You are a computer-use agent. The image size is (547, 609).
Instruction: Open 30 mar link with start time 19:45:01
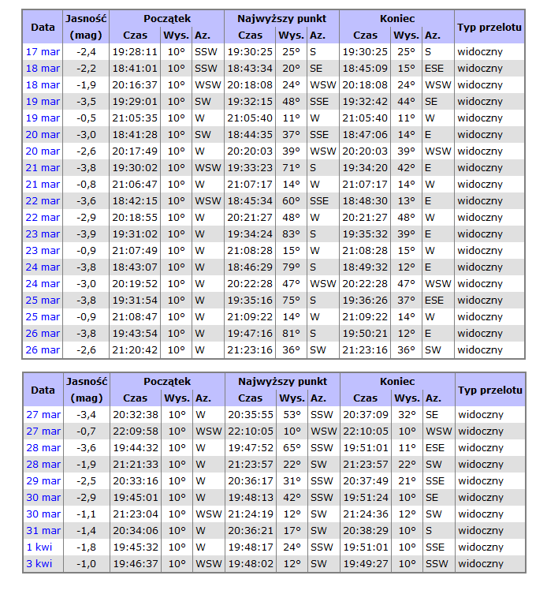[x=43, y=498]
